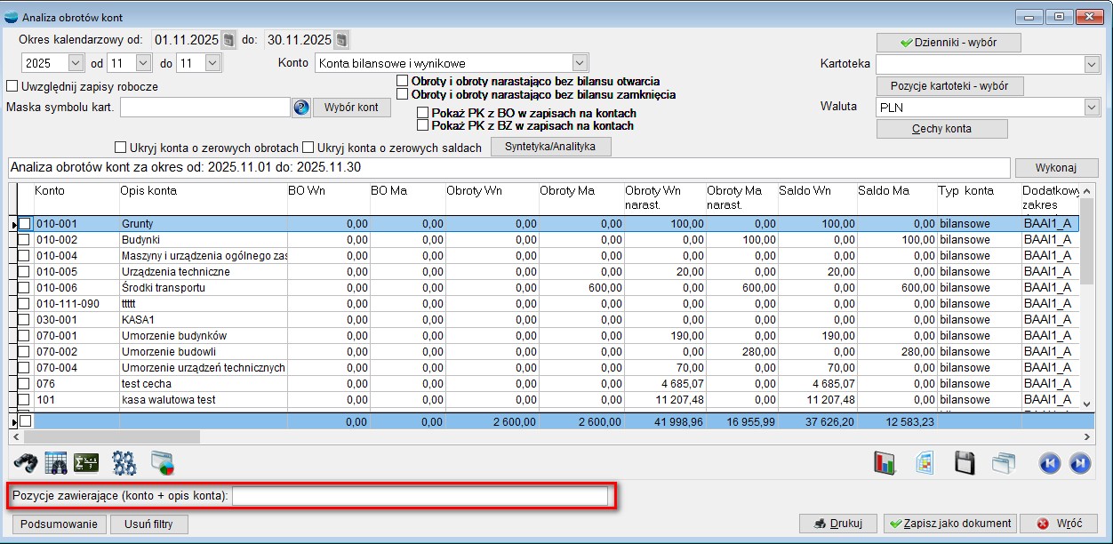Click the sigma formula blackboard icon
1113x544 pixels.
86,463
